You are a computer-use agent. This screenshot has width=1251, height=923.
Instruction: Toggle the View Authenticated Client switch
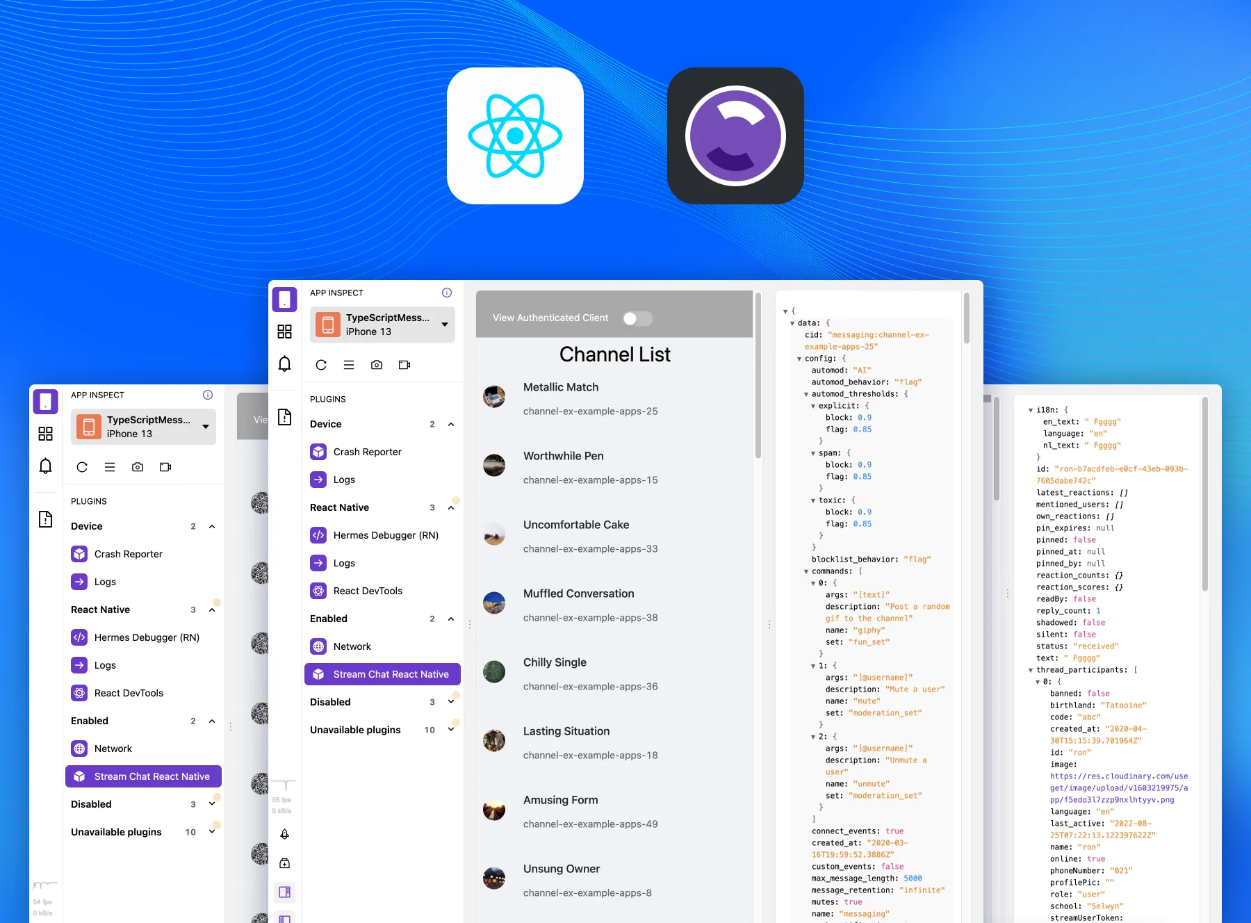point(637,318)
